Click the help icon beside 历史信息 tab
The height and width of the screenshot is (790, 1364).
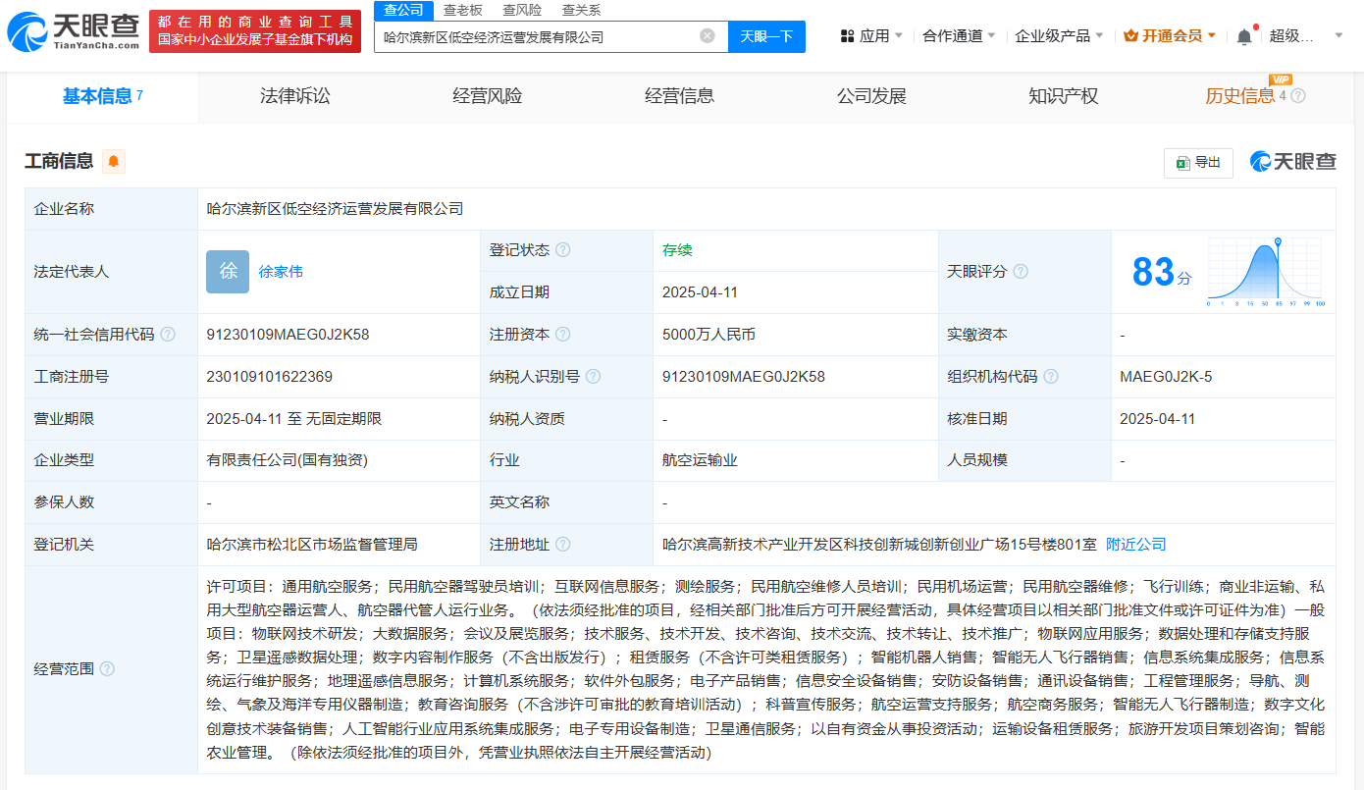1298,96
